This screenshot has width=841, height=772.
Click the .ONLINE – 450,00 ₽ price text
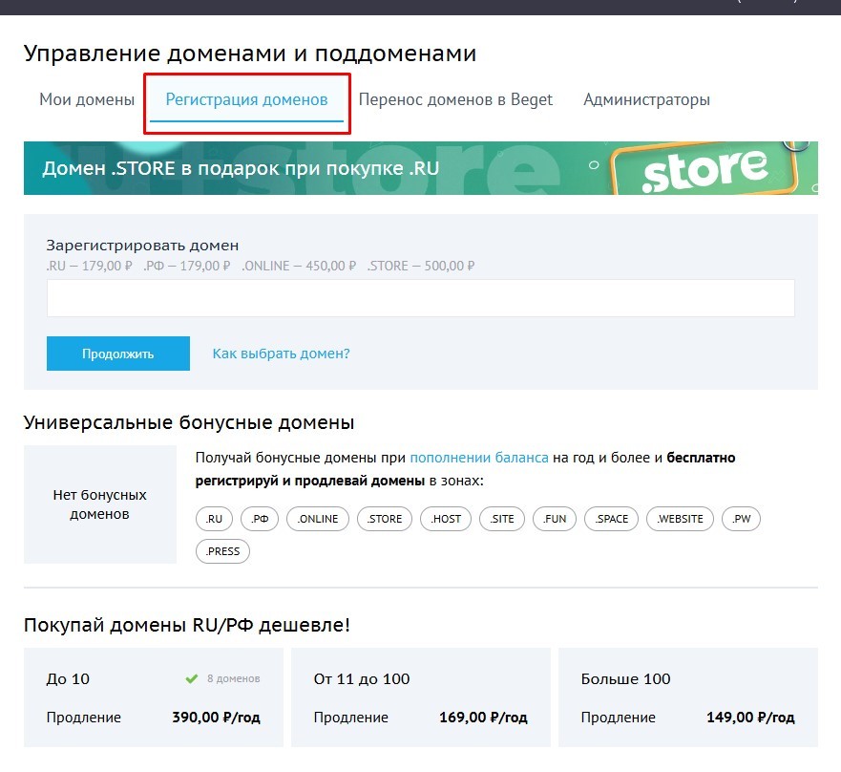pos(299,267)
